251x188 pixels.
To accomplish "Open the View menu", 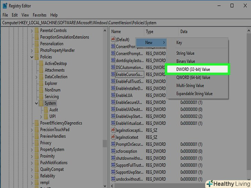I will (x=25, y=15).
